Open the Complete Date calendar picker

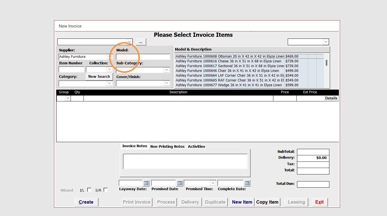tap(247, 183)
